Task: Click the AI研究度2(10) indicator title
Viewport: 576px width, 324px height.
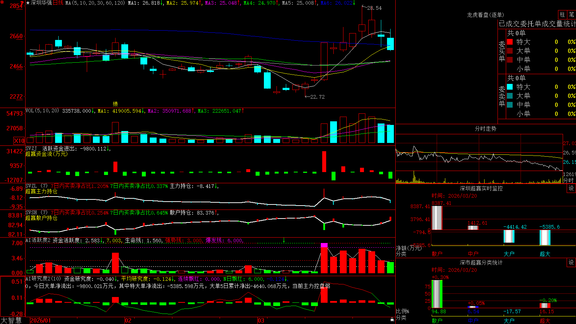Action: [43, 279]
